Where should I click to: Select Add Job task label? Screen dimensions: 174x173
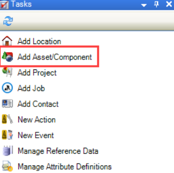tap(31, 88)
